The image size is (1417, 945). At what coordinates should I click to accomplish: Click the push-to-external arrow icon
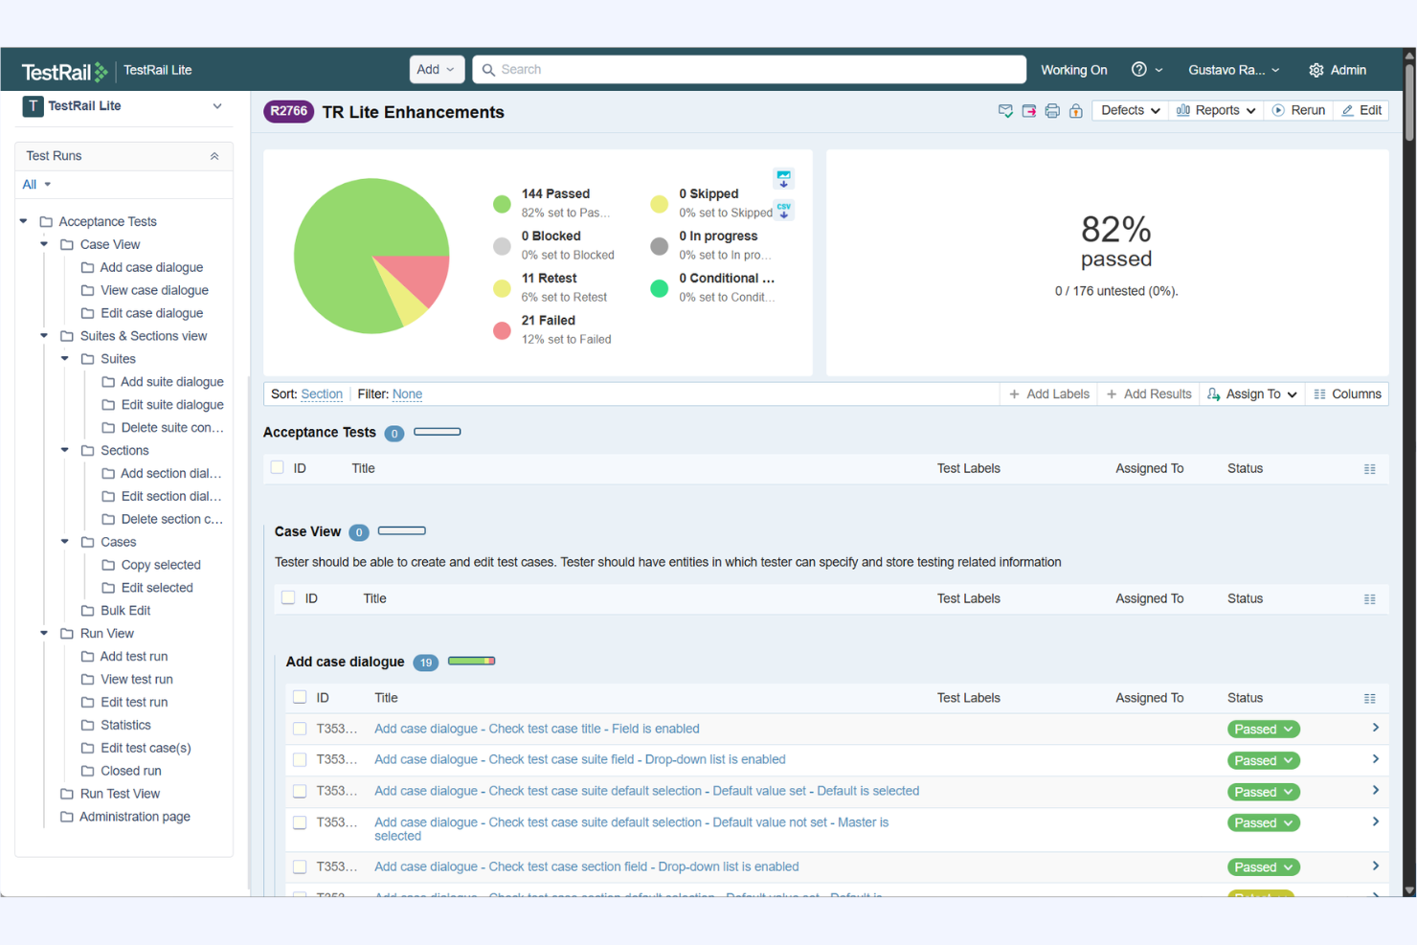[1028, 111]
